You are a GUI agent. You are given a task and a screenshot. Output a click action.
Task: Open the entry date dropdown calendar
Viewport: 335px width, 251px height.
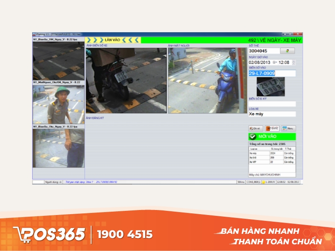point(274,62)
